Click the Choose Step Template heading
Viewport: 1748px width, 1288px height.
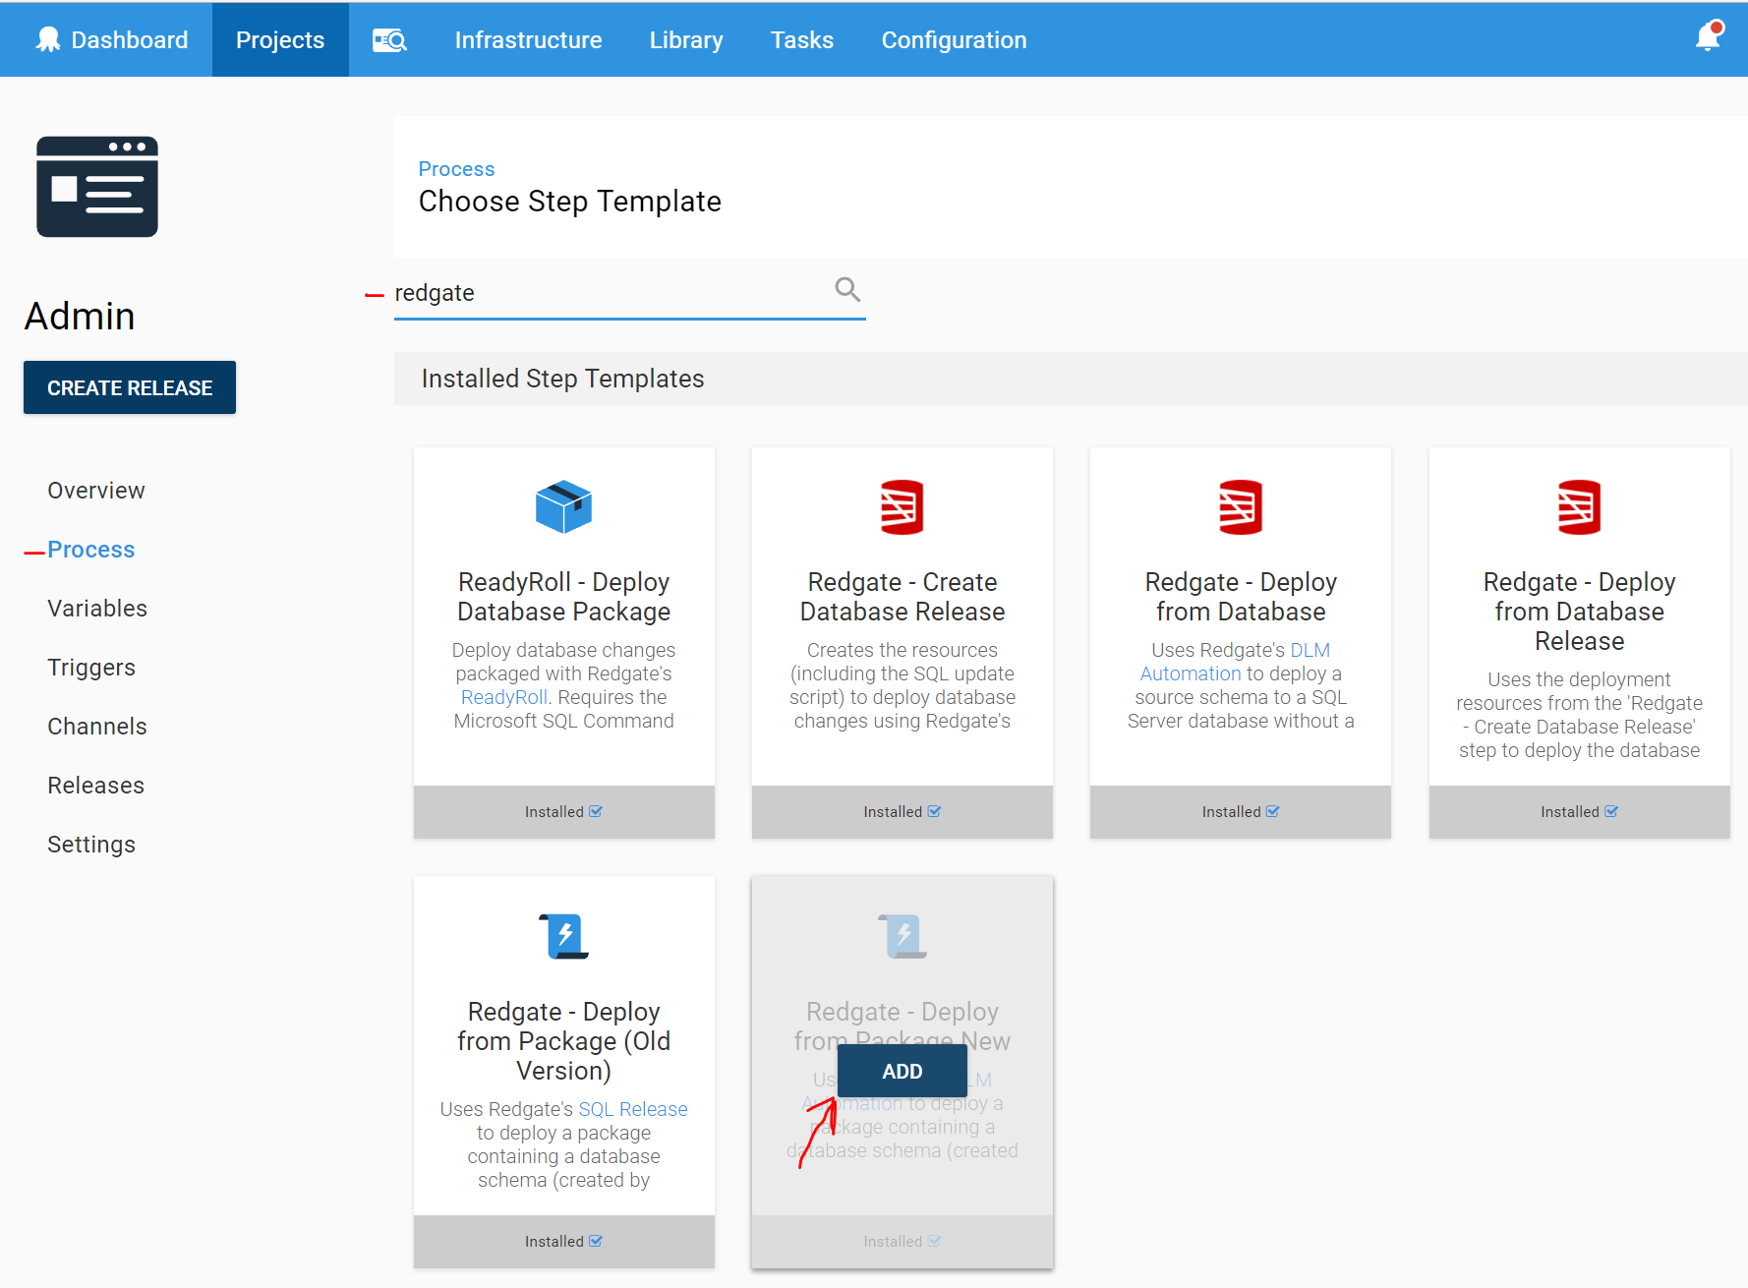click(x=570, y=202)
